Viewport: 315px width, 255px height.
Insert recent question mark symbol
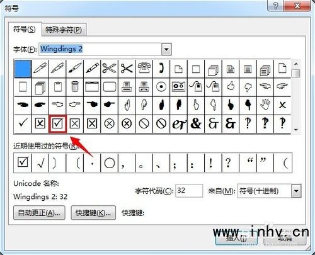(x=231, y=162)
